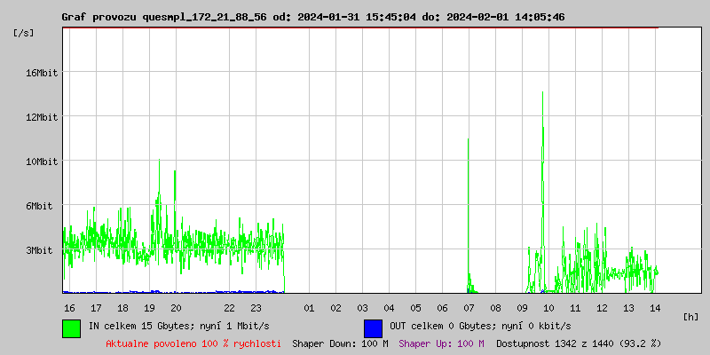710x355 pixels.
Task: Click the blue OUT legend color box
Action: click(x=373, y=327)
